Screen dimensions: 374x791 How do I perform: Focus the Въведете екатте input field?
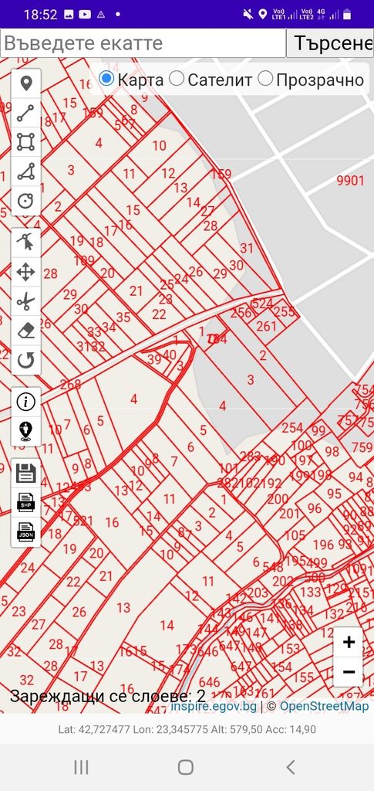point(143,43)
